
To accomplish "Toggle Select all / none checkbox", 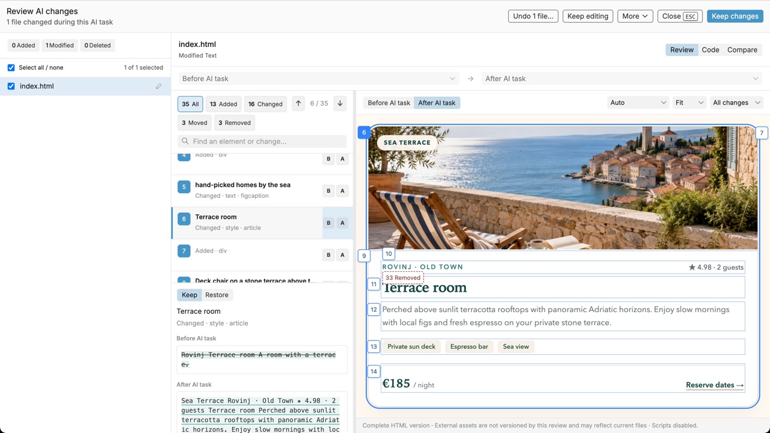I will [11, 67].
